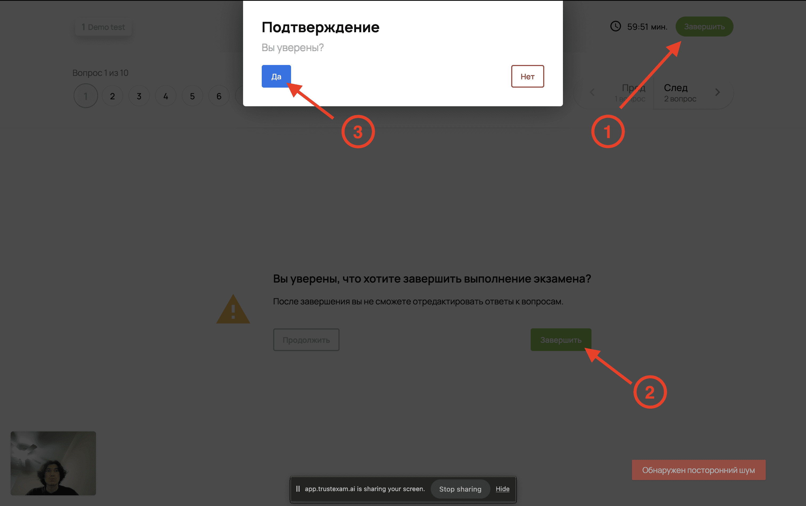Screen dimensions: 806x506
Task: Click the top-right Завершить button
Action: 704,26
